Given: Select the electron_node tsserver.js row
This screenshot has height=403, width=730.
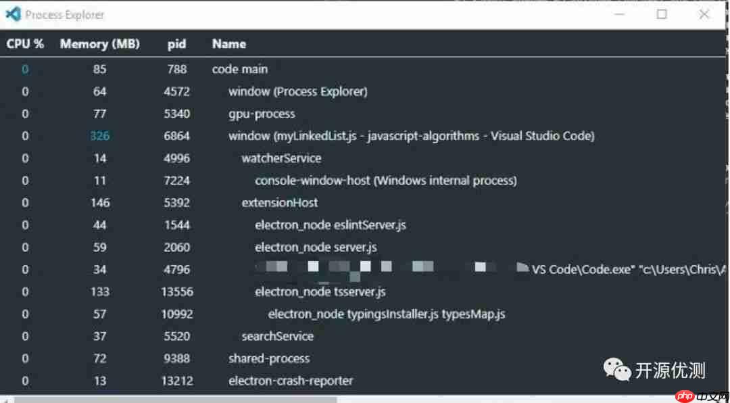Looking at the screenshot, I should [x=320, y=292].
